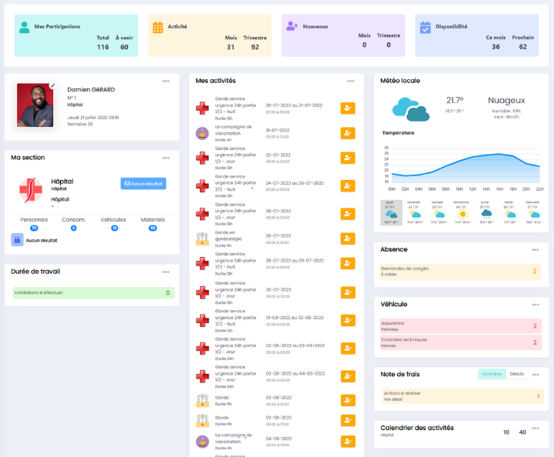Select vendredi 22/07 weather forecast
The width and height of the screenshot is (554, 457).
tap(415, 212)
